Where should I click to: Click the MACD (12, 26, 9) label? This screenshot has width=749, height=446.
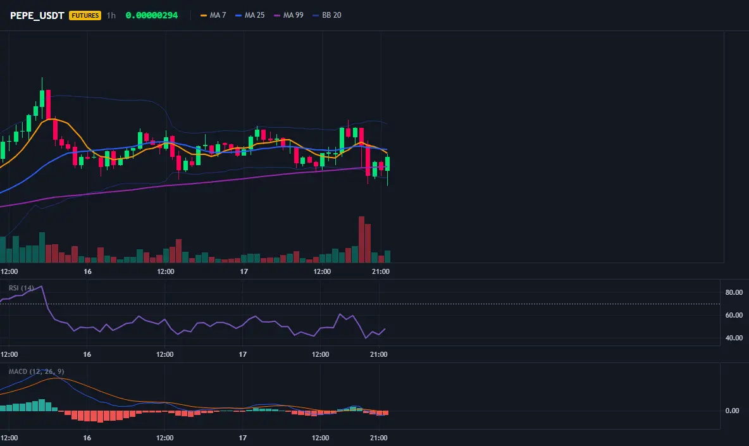pyautogui.click(x=36, y=371)
